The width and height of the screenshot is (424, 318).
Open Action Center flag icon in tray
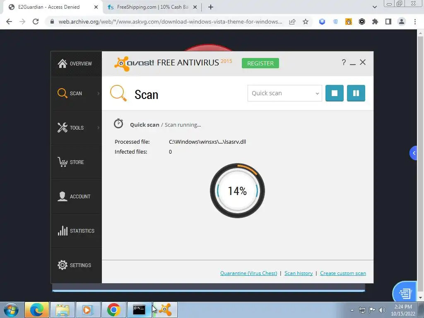coord(372,310)
